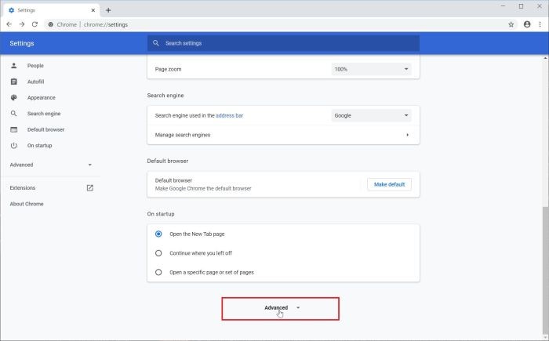The image size is (549, 341).
Task: Click the On startup section heading
Action: (x=161, y=214)
